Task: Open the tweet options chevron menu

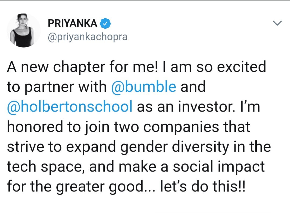Action: (277, 23)
